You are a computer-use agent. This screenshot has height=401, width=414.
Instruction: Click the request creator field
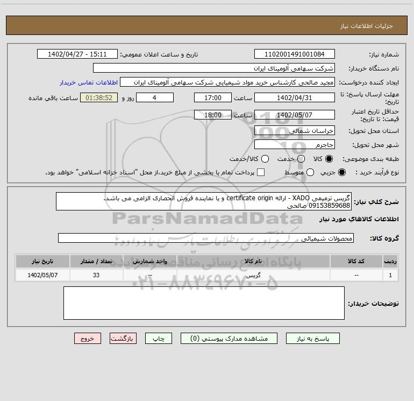(x=227, y=82)
